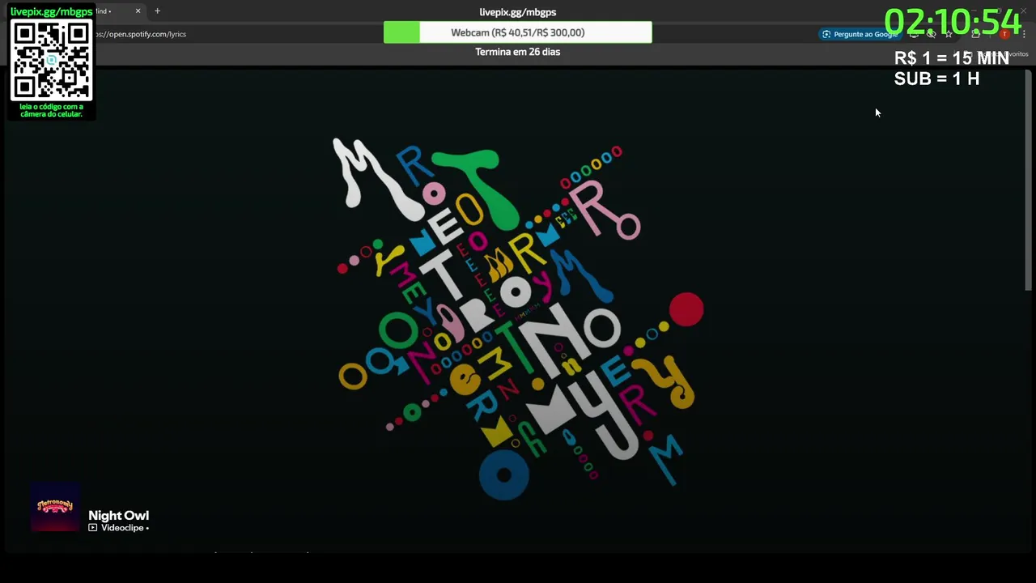This screenshot has height=583, width=1036.
Task: Open a new browser tab
Action: [157, 11]
